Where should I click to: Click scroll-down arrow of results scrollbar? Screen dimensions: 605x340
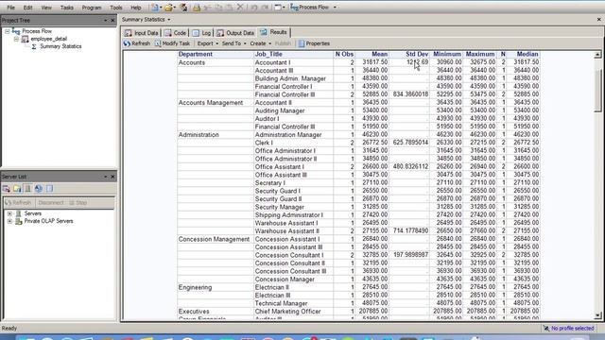(x=597, y=315)
